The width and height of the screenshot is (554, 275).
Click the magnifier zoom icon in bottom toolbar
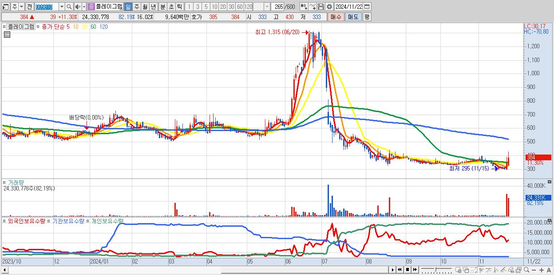[x=526, y=270]
